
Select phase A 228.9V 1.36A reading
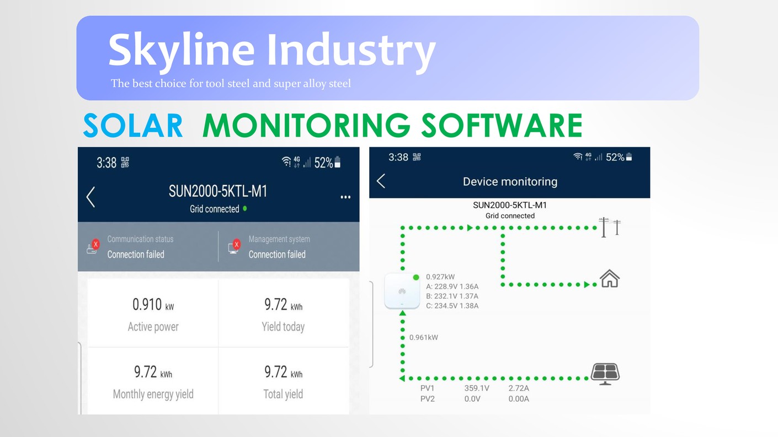pos(452,287)
